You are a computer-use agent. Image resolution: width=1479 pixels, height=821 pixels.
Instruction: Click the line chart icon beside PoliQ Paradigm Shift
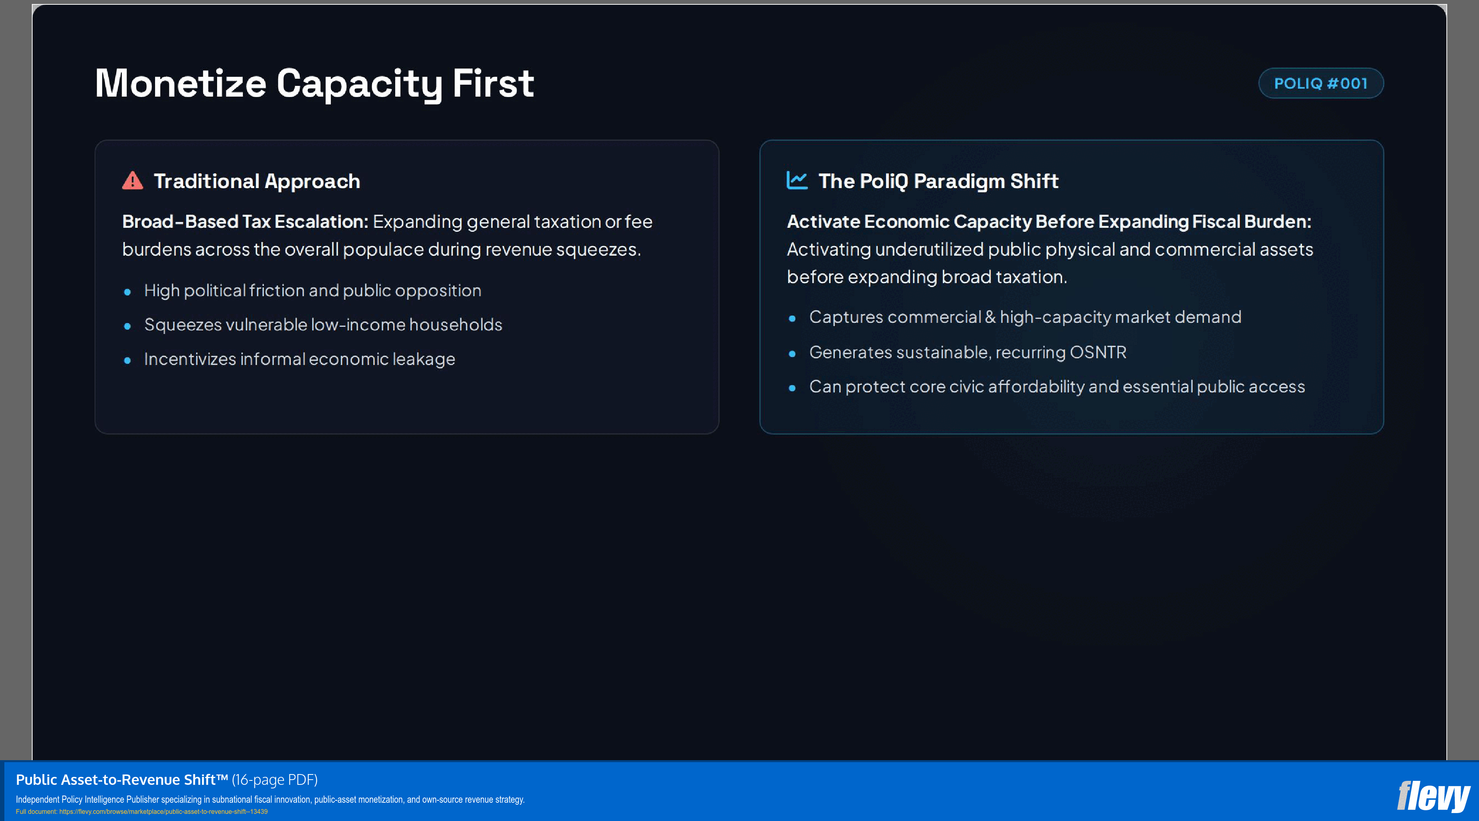point(797,180)
